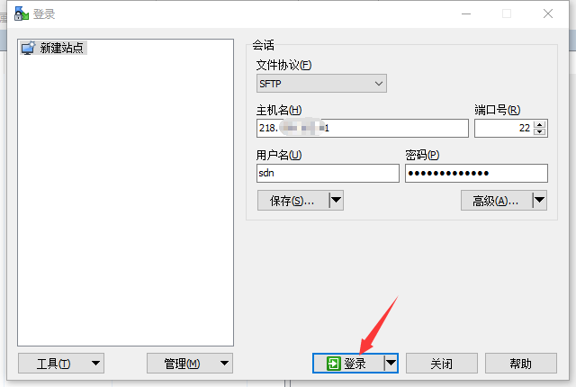The height and width of the screenshot is (387, 576).
Task: Click the 端口号 port number field
Action: [x=504, y=128]
